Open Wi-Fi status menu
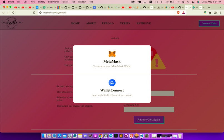The height and width of the screenshot is (140, 224). click(x=178, y=2)
